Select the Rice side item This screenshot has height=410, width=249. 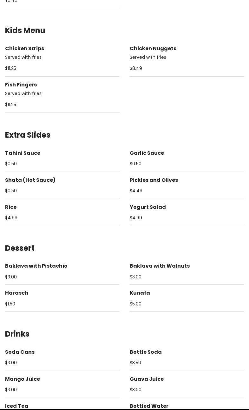[11, 207]
